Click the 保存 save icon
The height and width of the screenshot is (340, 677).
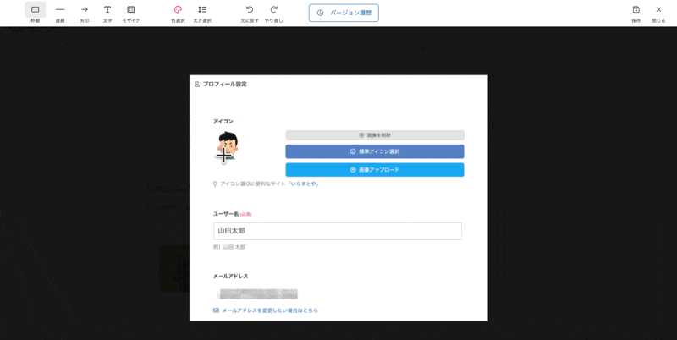pos(636,13)
